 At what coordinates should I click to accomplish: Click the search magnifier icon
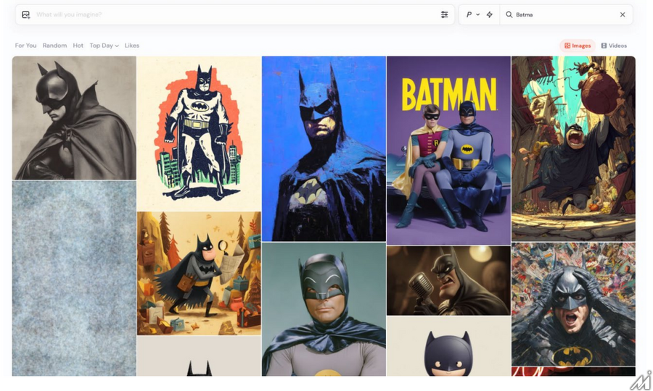pyautogui.click(x=509, y=14)
